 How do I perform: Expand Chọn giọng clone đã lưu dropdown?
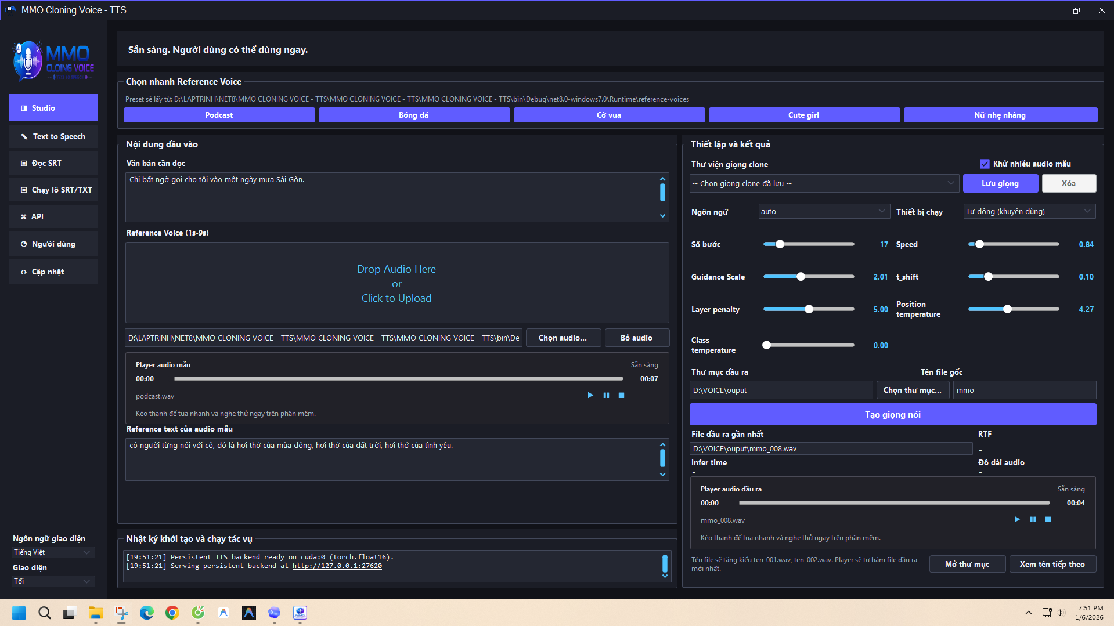[824, 183]
